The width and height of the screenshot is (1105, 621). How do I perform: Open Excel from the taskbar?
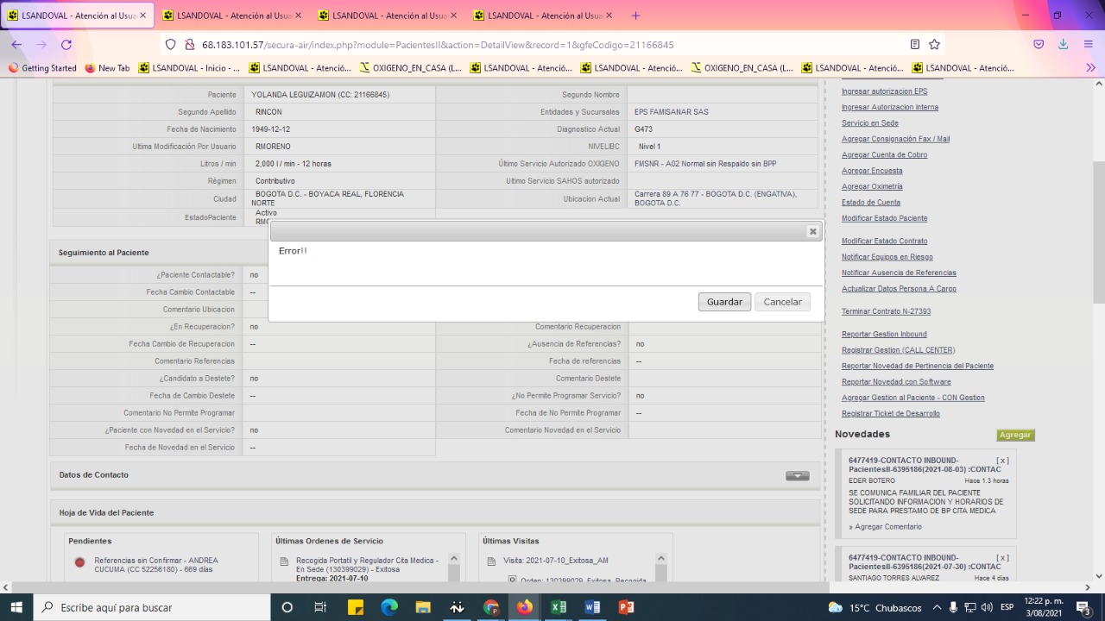coord(559,607)
